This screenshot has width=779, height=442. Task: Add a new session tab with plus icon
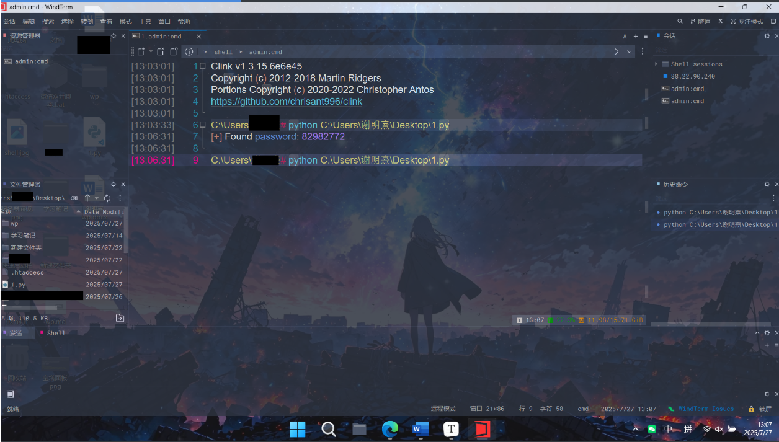point(636,37)
